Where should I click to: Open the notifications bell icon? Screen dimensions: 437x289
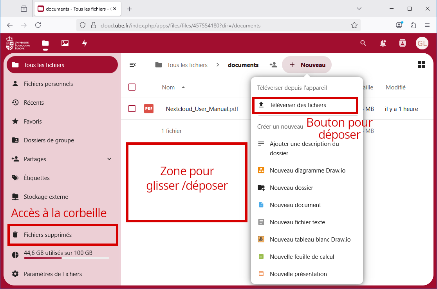click(383, 43)
